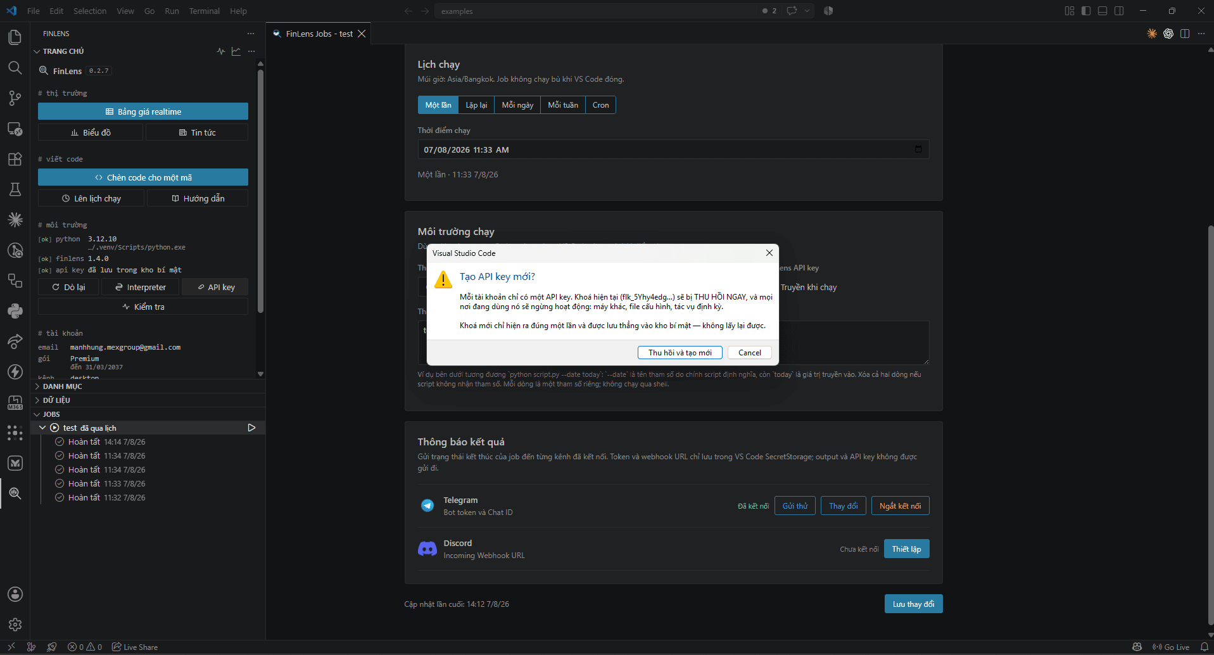Select the Một lần schedule option
Screen dimensions: 1214x655
click(438, 105)
